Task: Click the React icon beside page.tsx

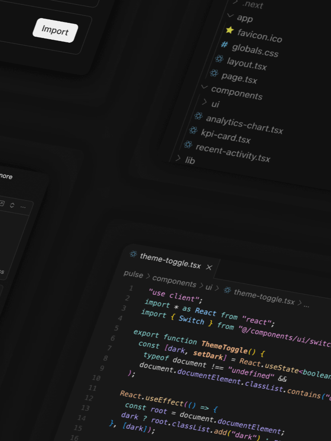Action: 214,73
